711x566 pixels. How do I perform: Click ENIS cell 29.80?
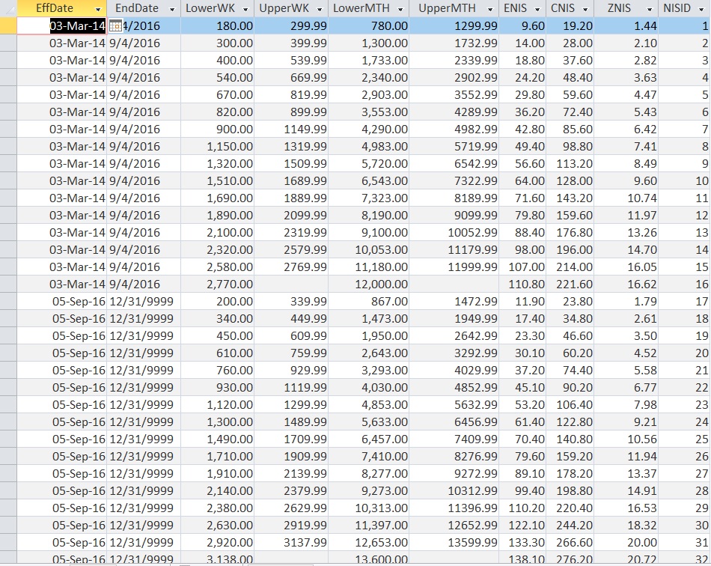(523, 95)
